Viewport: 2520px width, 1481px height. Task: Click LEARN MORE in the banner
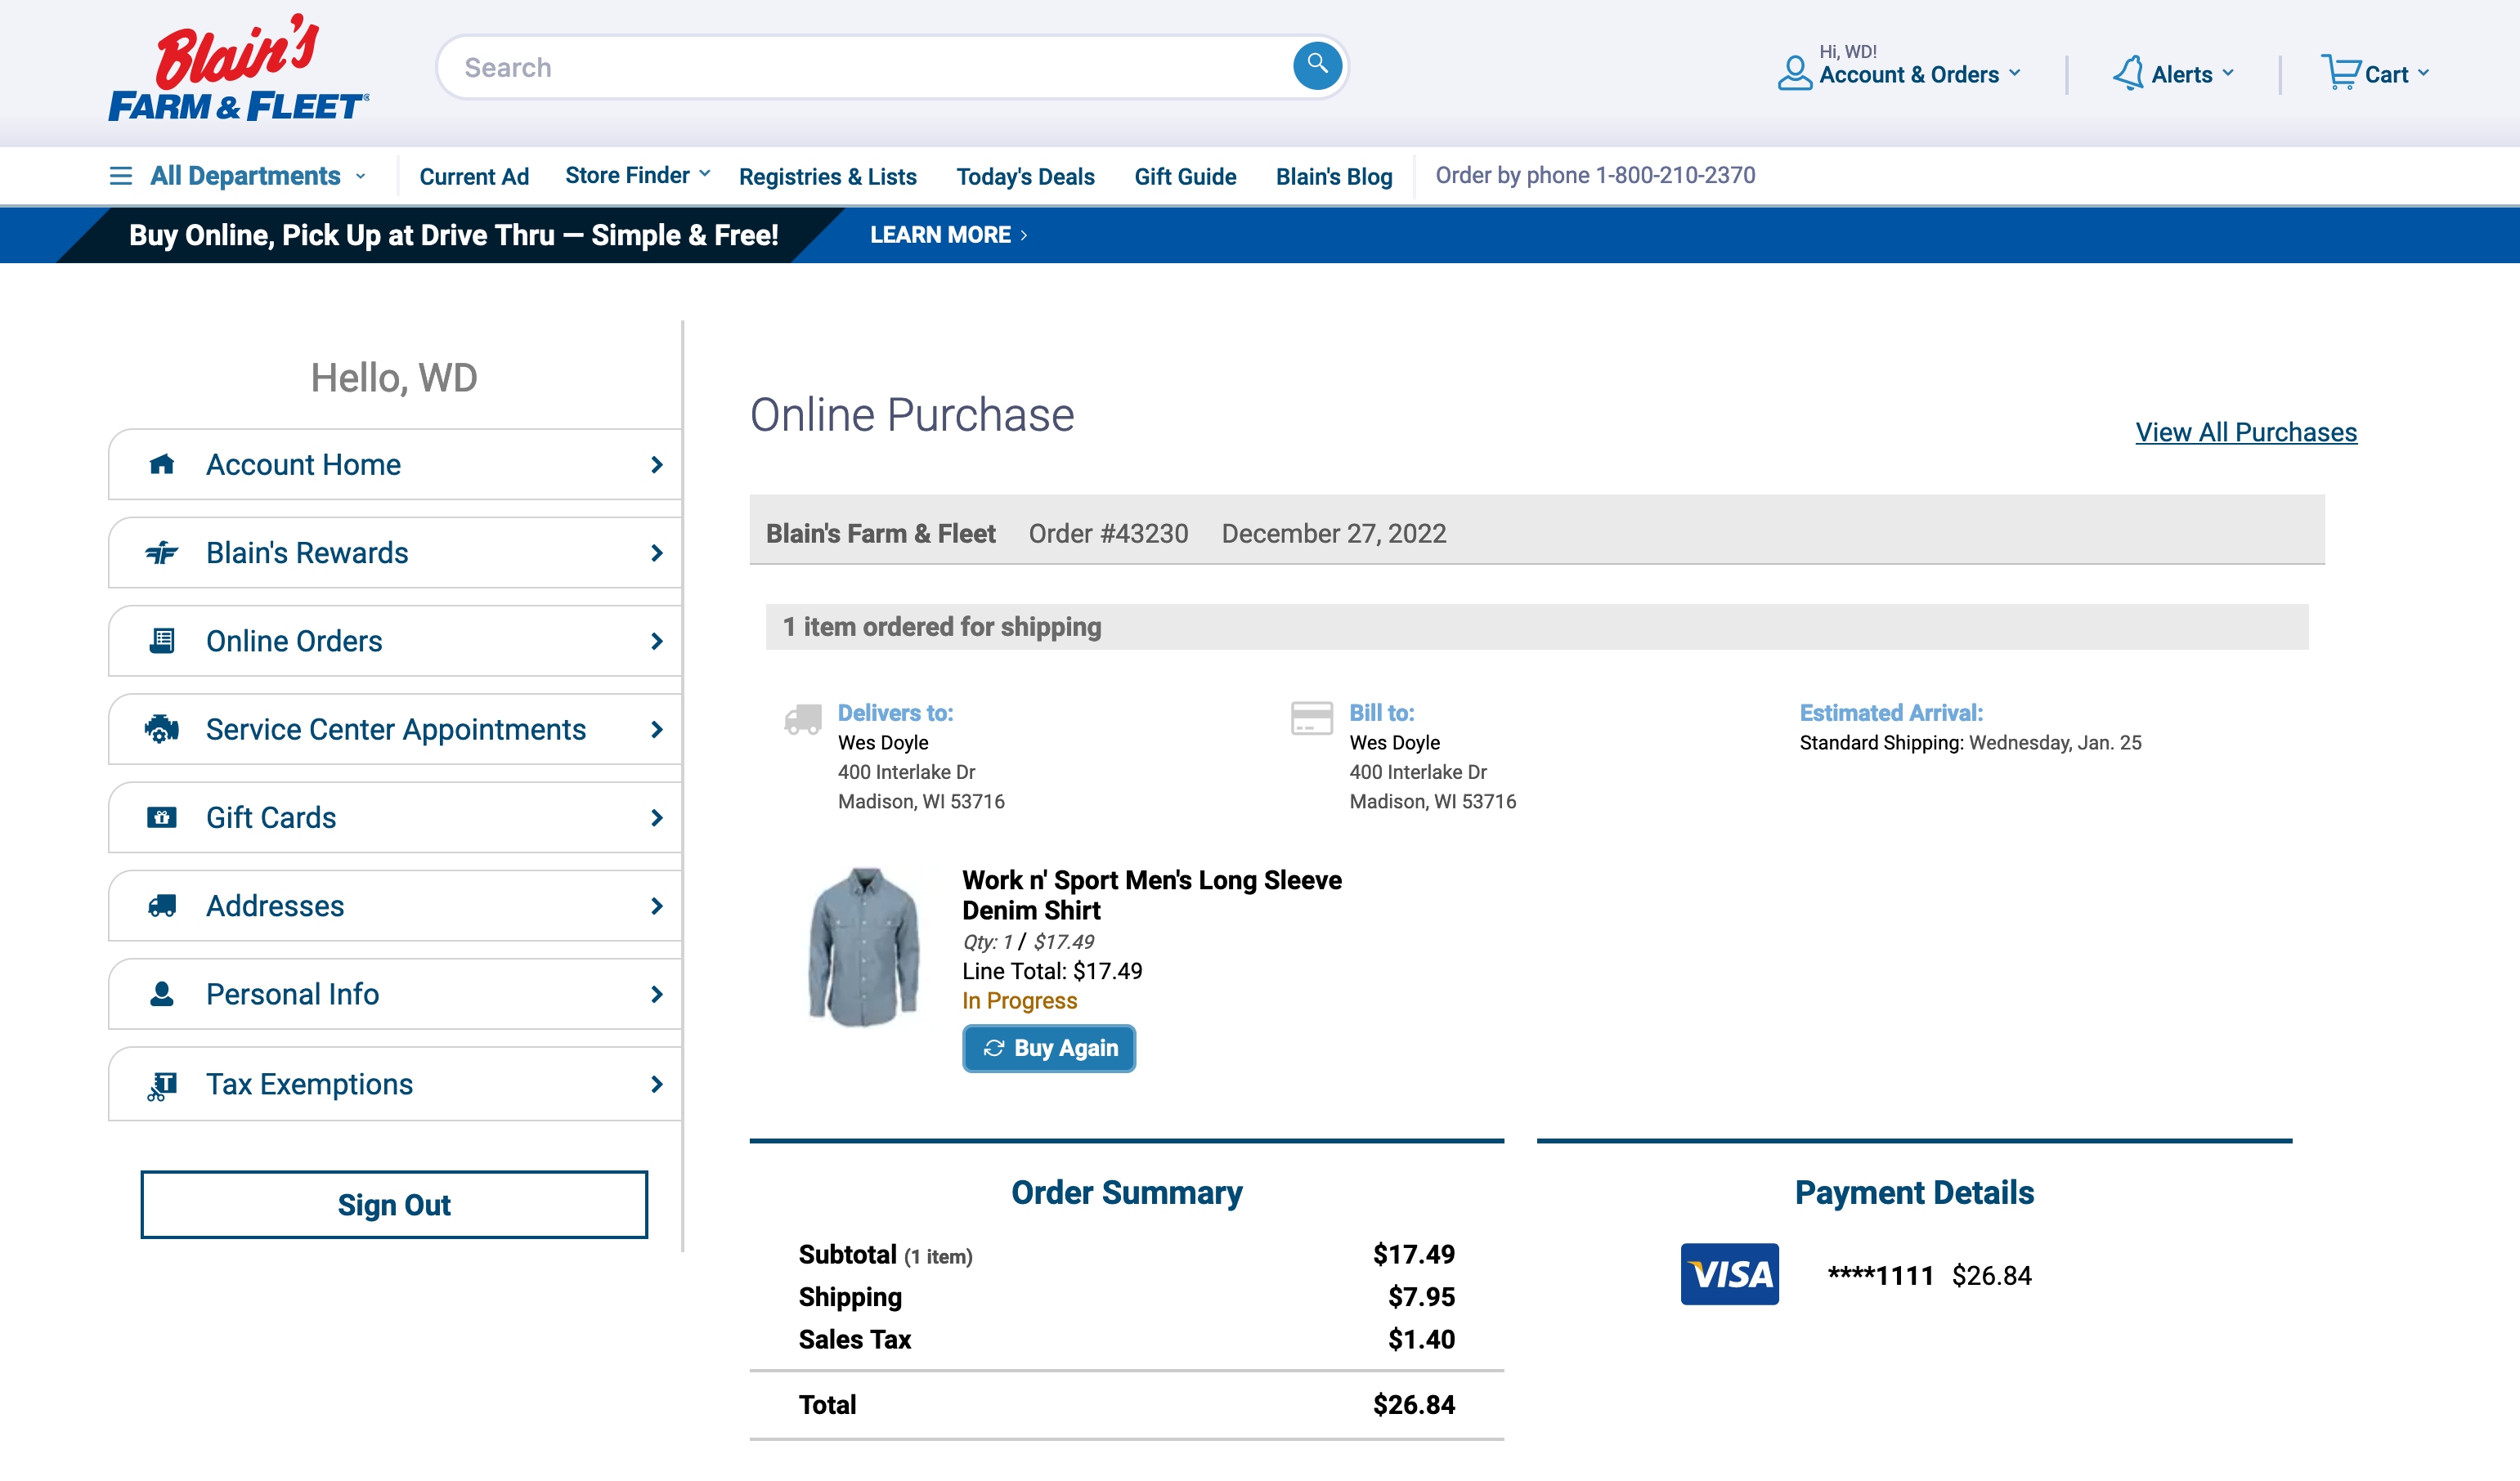(948, 235)
